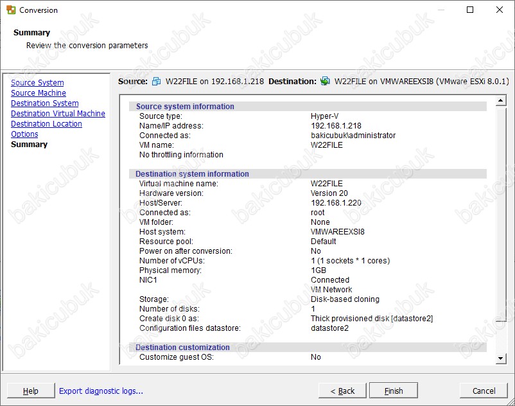
Task: Click the bakicubuk\administrator value
Action: pyautogui.click(x=353, y=136)
